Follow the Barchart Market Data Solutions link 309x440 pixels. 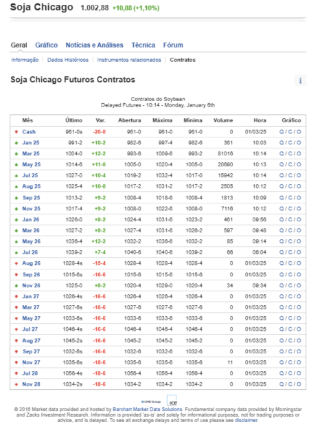(x=148, y=410)
